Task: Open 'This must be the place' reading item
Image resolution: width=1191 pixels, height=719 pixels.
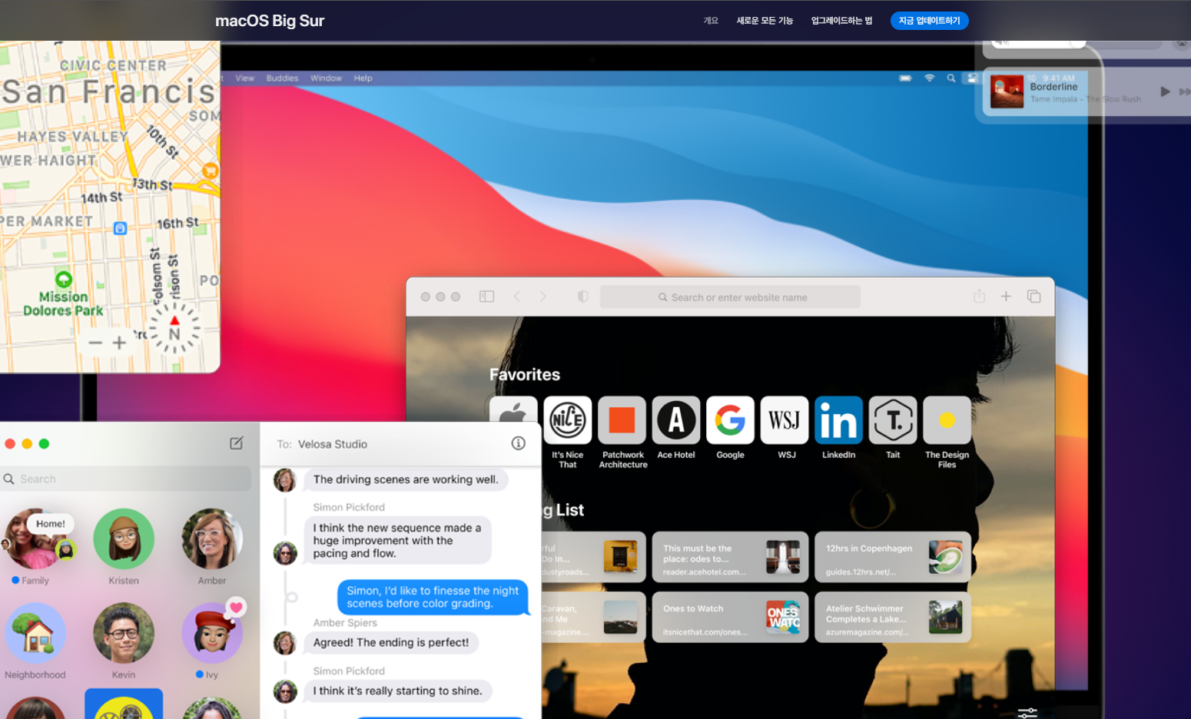Action: pos(730,557)
